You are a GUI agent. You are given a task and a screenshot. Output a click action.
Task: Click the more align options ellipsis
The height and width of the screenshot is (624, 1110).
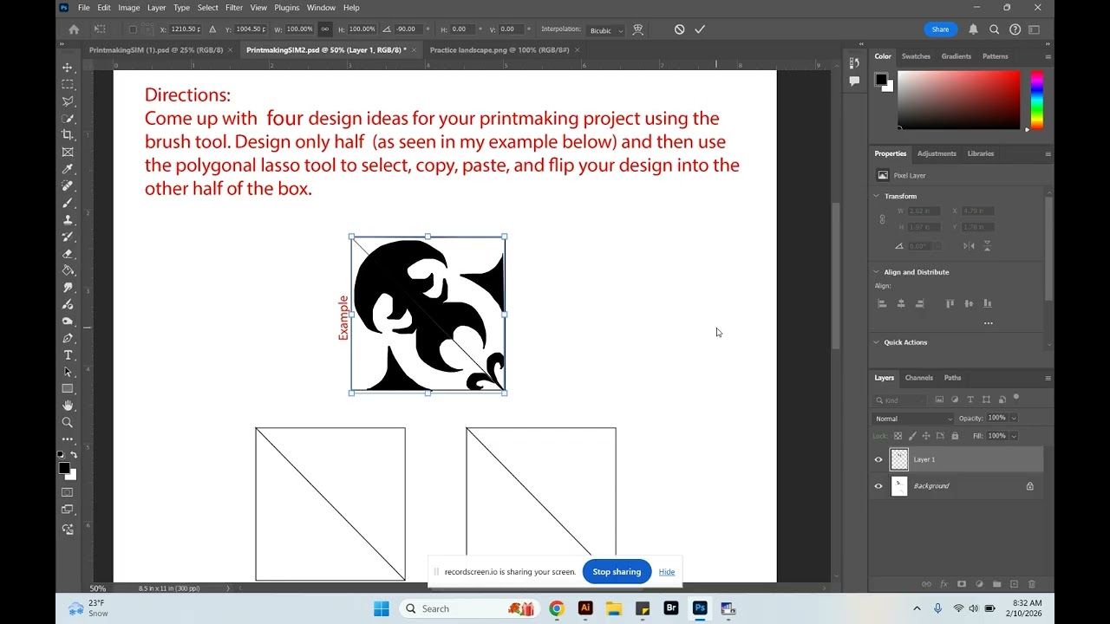(988, 323)
